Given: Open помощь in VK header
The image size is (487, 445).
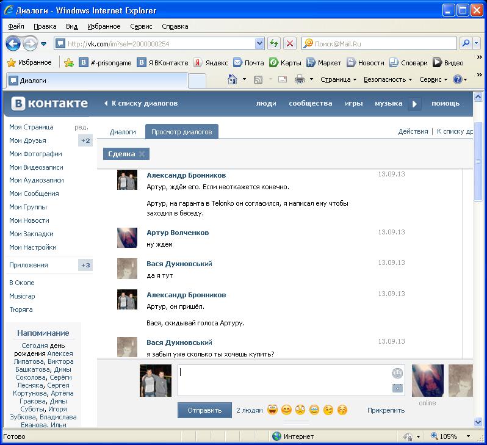Looking at the screenshot, I should (x=446, y=103).
